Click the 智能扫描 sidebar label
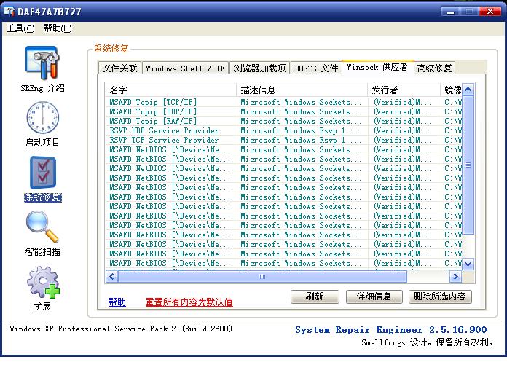This screenshot has width=507, height=373. coord(43,251)
